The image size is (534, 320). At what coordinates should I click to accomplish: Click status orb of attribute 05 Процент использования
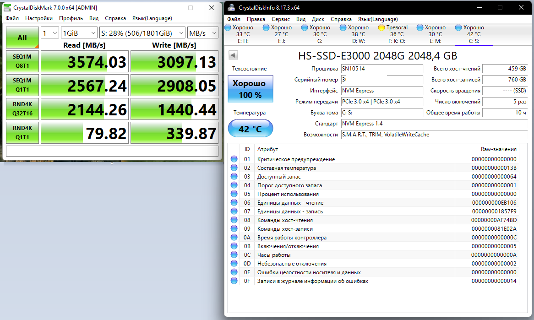coord(234,194)
